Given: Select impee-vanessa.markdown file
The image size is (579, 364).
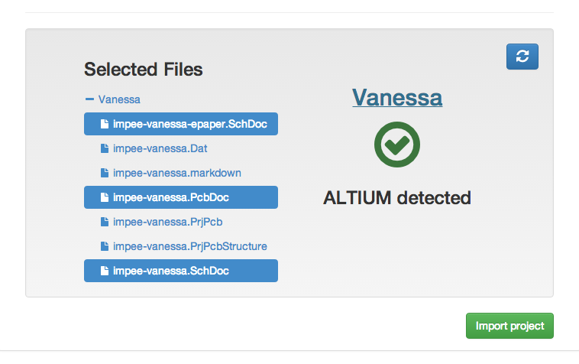Looking at the screenshot, I should (x=177, y=173).
